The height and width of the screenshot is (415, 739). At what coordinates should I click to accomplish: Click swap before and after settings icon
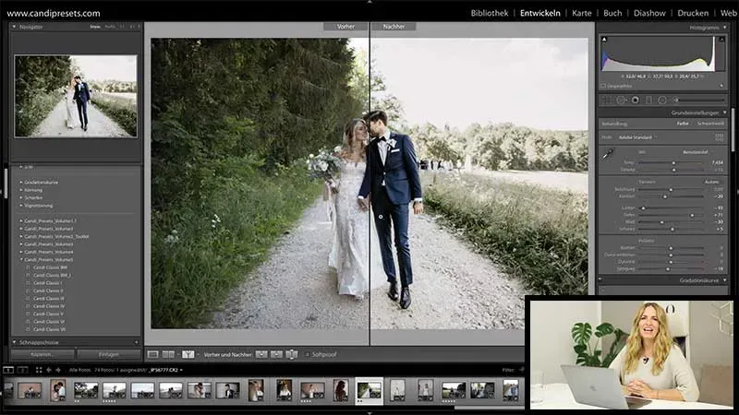292,354
